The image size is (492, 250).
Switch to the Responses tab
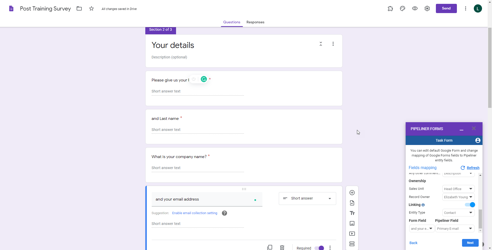click(255, 22)
